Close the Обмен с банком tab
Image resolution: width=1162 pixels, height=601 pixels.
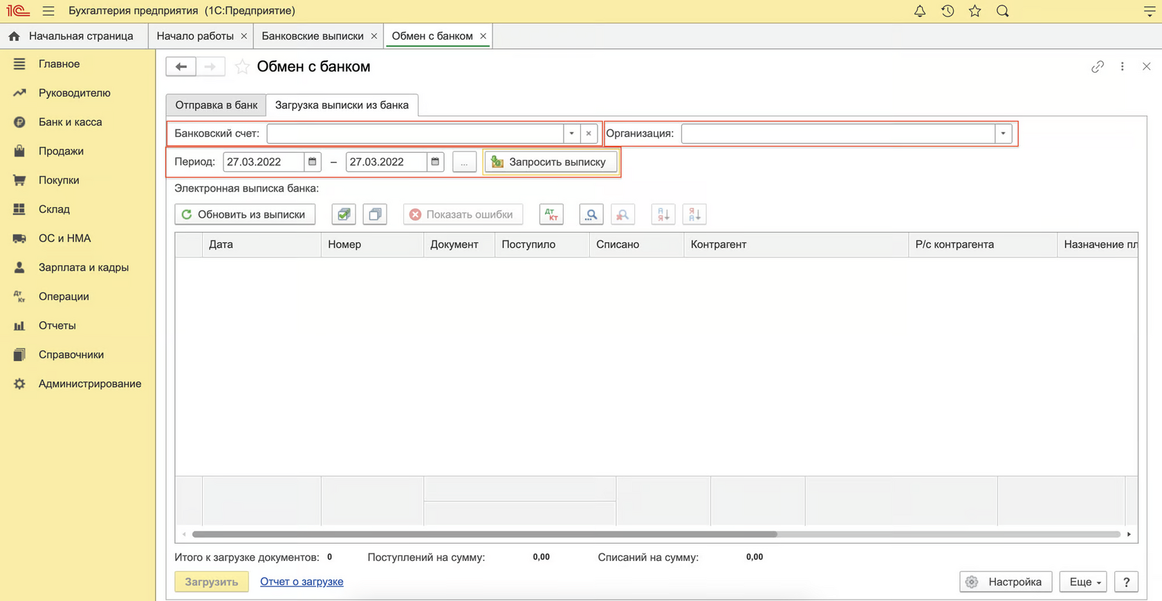coord(483,36)
